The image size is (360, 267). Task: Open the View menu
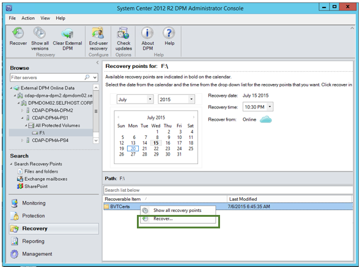45,18
